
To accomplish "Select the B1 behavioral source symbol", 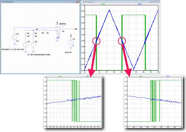I will point(33,44).
